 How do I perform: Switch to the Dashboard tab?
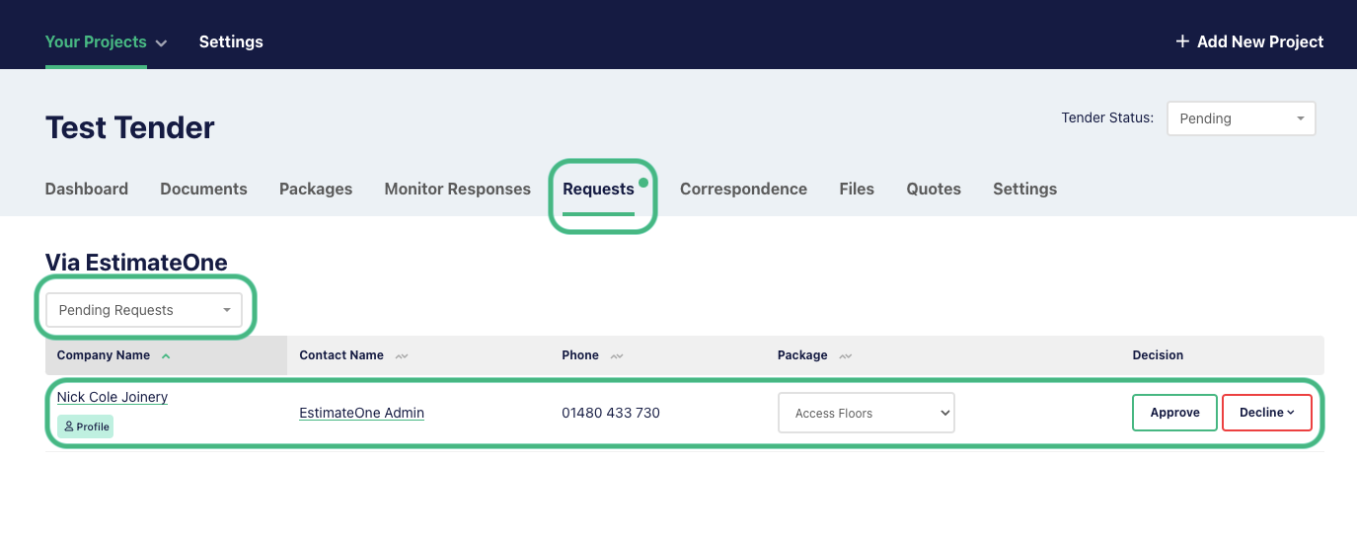[x=87, y=189]
